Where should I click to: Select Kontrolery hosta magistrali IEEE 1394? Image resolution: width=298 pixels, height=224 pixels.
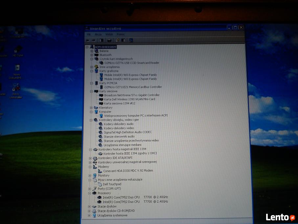(122, 149)
